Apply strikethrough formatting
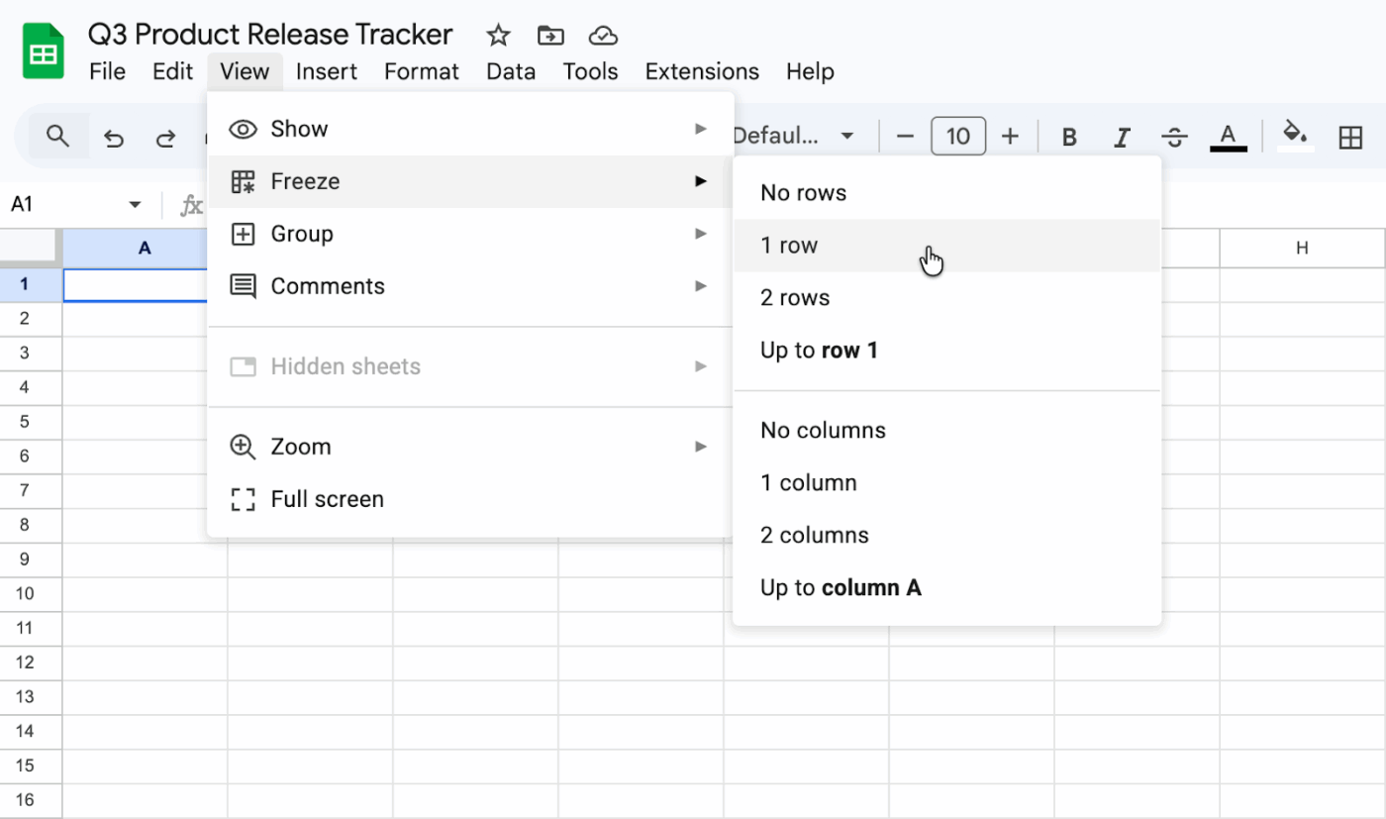This screenshot has height=819, width=1386. [x=1175, y=136]
